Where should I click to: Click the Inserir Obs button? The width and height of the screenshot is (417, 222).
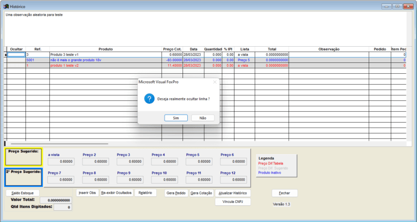tap(87, 193)
